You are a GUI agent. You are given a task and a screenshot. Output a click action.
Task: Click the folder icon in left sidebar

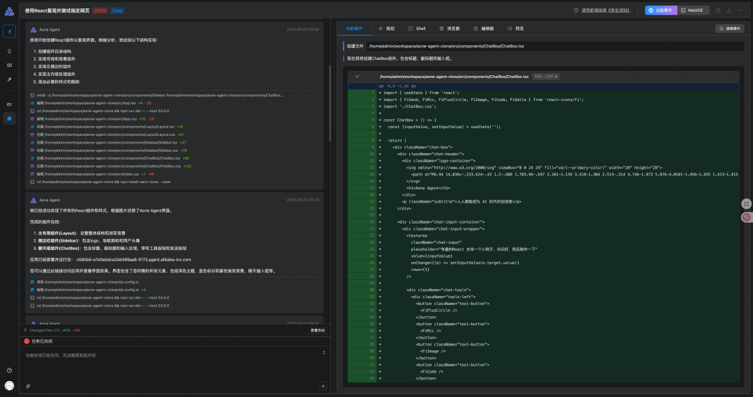(x=9, y=104)
